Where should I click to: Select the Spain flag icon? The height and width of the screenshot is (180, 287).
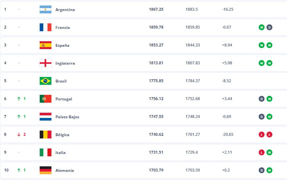[x=46, y=45]
